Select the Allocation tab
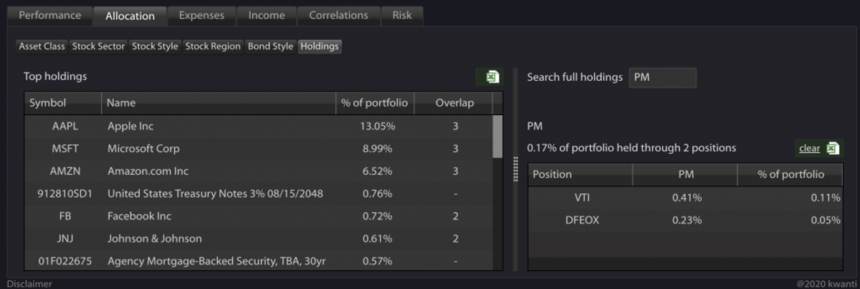860x289 pixels. click(130, 15)
